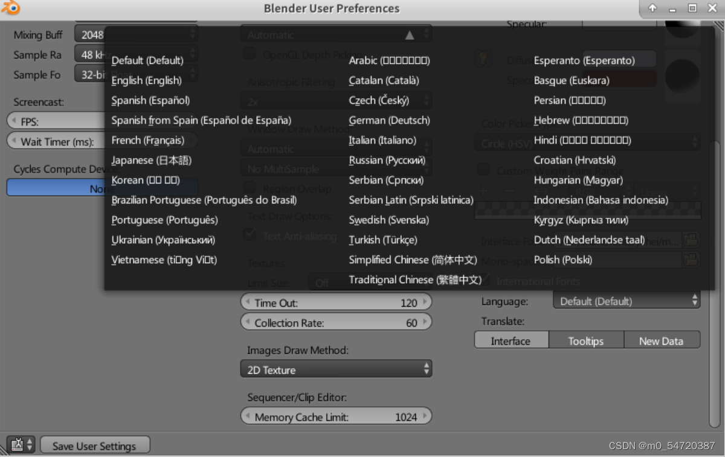Image resolution: width=725 pixels, height=457 pixels.
Task: Toggle Interface translation option
Action: (x=511, y=340)
